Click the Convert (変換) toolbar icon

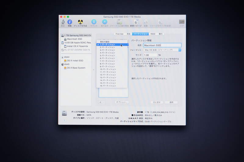tap(145, 22)
